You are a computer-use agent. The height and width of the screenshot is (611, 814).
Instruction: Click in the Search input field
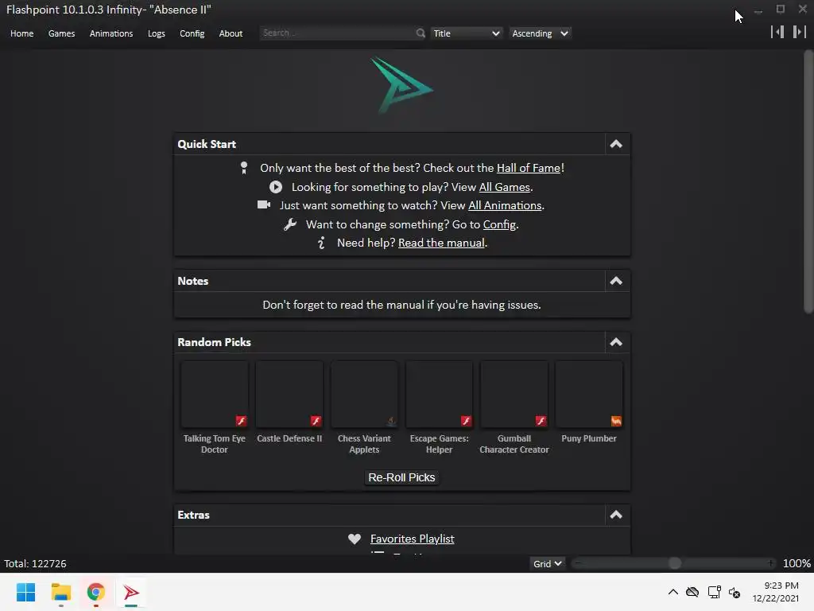click(x=337, y=33)
